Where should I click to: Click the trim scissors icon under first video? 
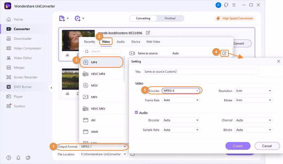68,55
